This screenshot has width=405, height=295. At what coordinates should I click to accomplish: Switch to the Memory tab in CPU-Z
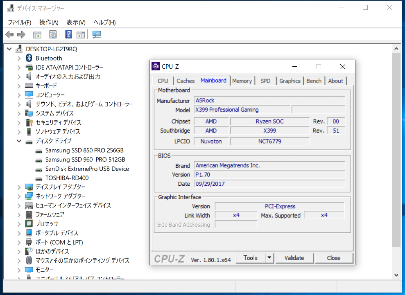pos(242,81)
